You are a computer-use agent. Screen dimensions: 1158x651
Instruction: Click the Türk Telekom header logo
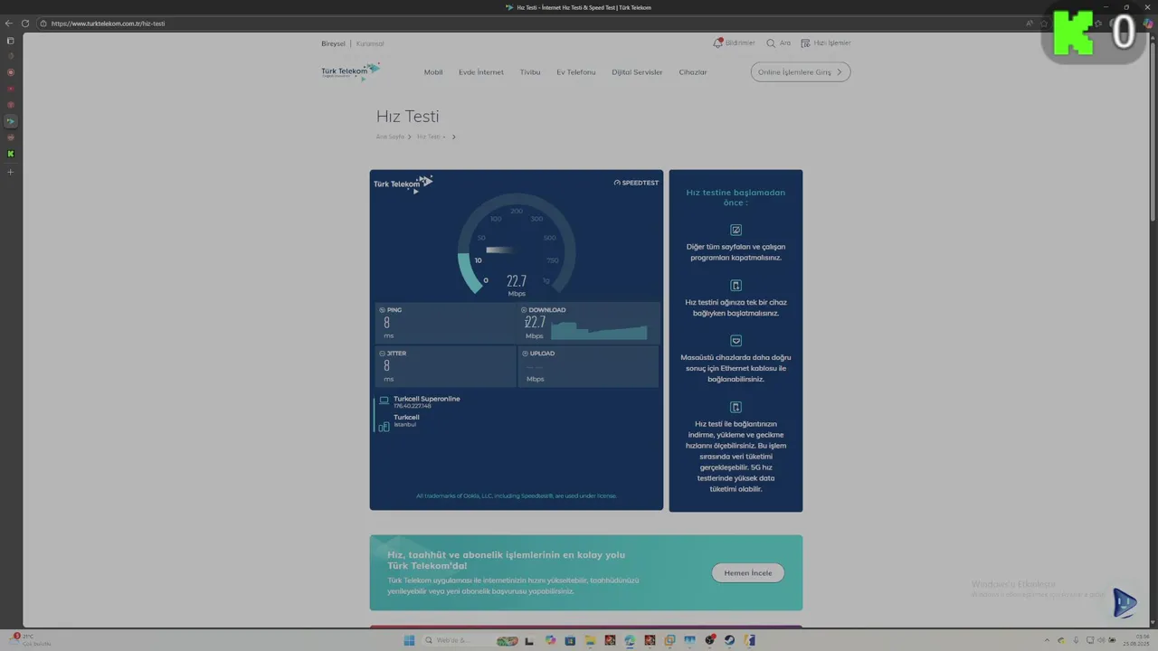tap(350, 71)
